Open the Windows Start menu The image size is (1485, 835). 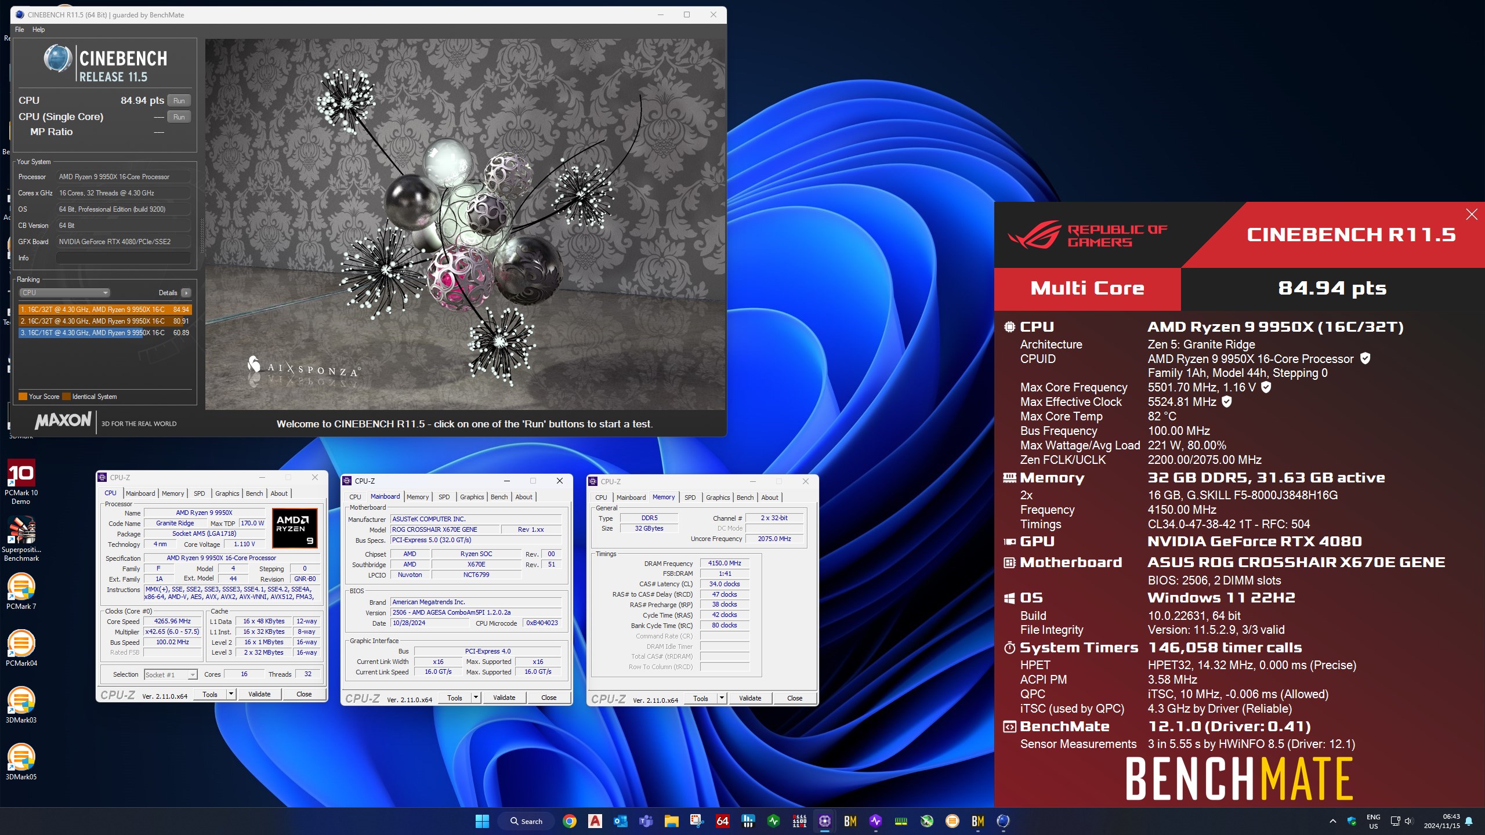[482, 821]
